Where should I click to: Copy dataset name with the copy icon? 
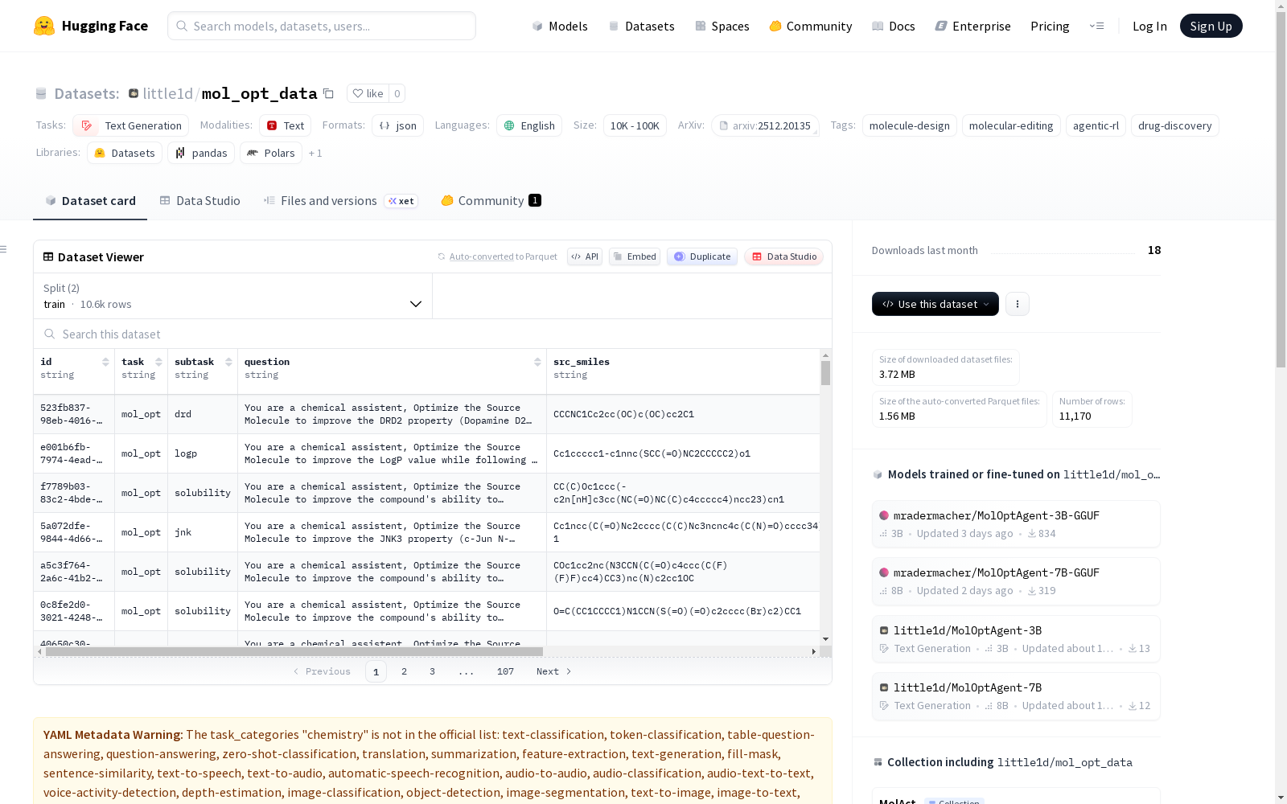[x=328, y=93]
